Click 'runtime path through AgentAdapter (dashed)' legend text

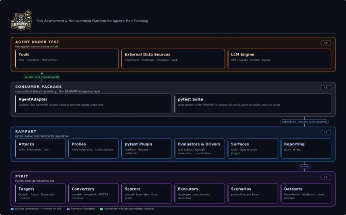coord(129,209)
